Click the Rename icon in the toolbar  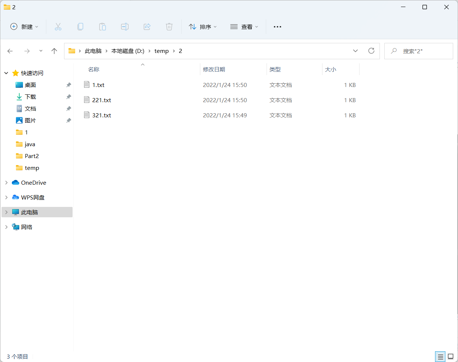click(125, 26)
